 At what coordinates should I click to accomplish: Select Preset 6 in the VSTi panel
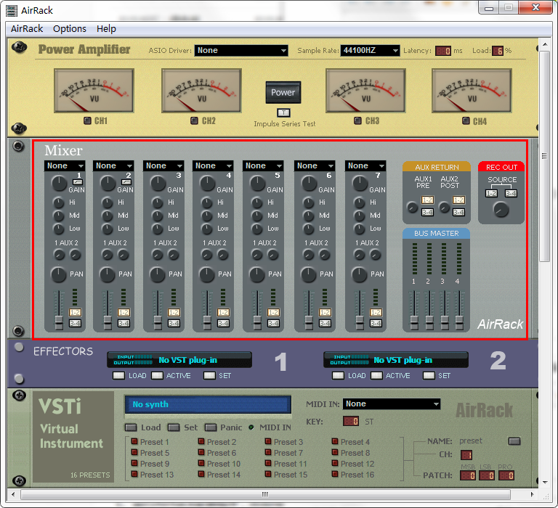201,453
